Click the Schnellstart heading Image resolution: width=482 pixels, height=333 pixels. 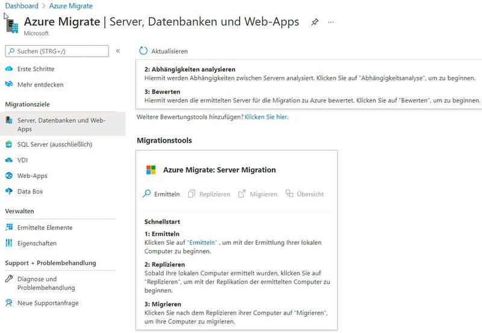[x=162, y=222]
